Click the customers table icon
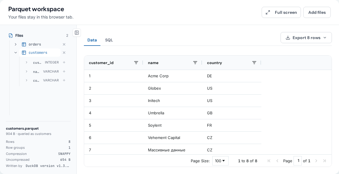 point(24,53)
